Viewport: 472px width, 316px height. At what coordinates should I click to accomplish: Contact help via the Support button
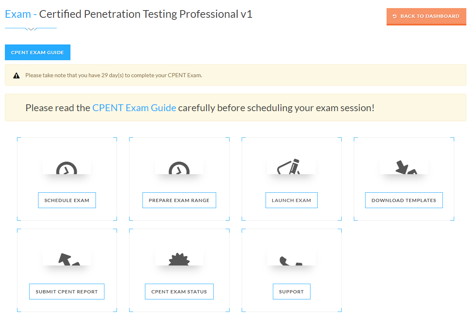291,292
